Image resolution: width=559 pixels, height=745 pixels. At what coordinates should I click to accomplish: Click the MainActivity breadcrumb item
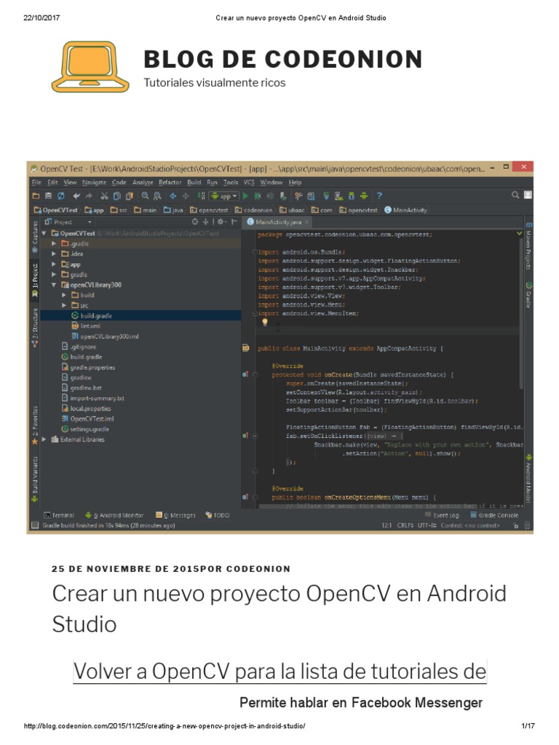pos(405,210)
